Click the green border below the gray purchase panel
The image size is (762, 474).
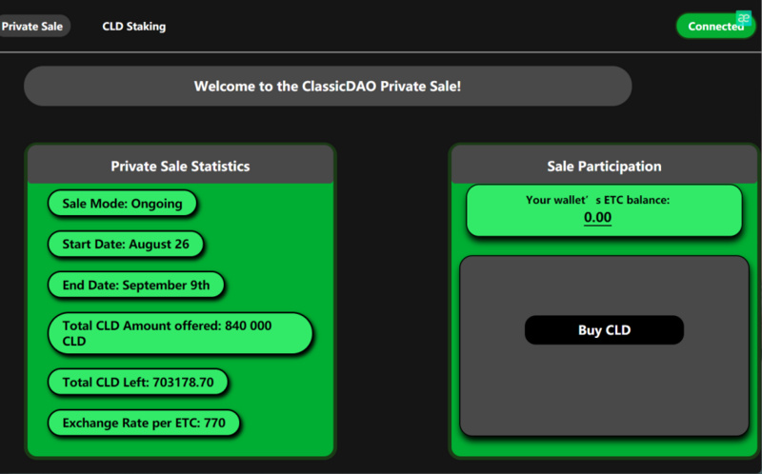coord(604,446)
